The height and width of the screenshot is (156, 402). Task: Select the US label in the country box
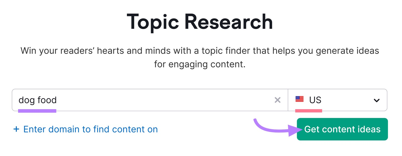[315, 100]
